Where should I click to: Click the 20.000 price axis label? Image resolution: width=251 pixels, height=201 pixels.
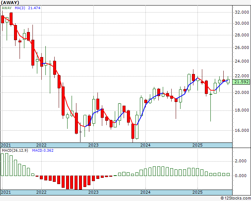(242, 92)
